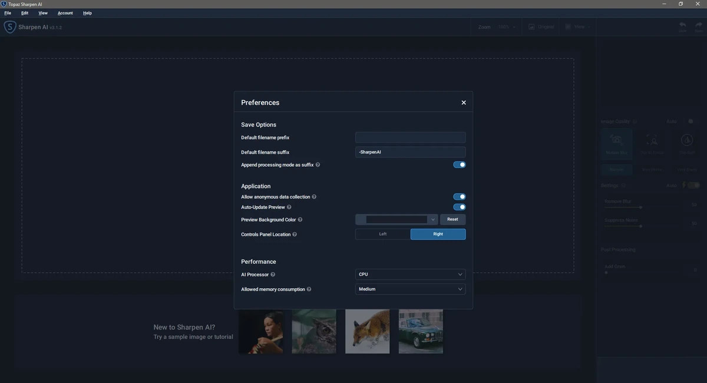Click the Remove Blur value 50

coord(694,205)
